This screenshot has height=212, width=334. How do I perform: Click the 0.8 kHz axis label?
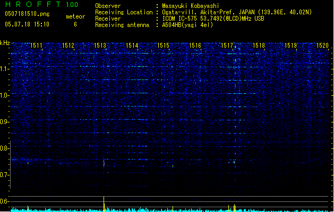point(5,148)
